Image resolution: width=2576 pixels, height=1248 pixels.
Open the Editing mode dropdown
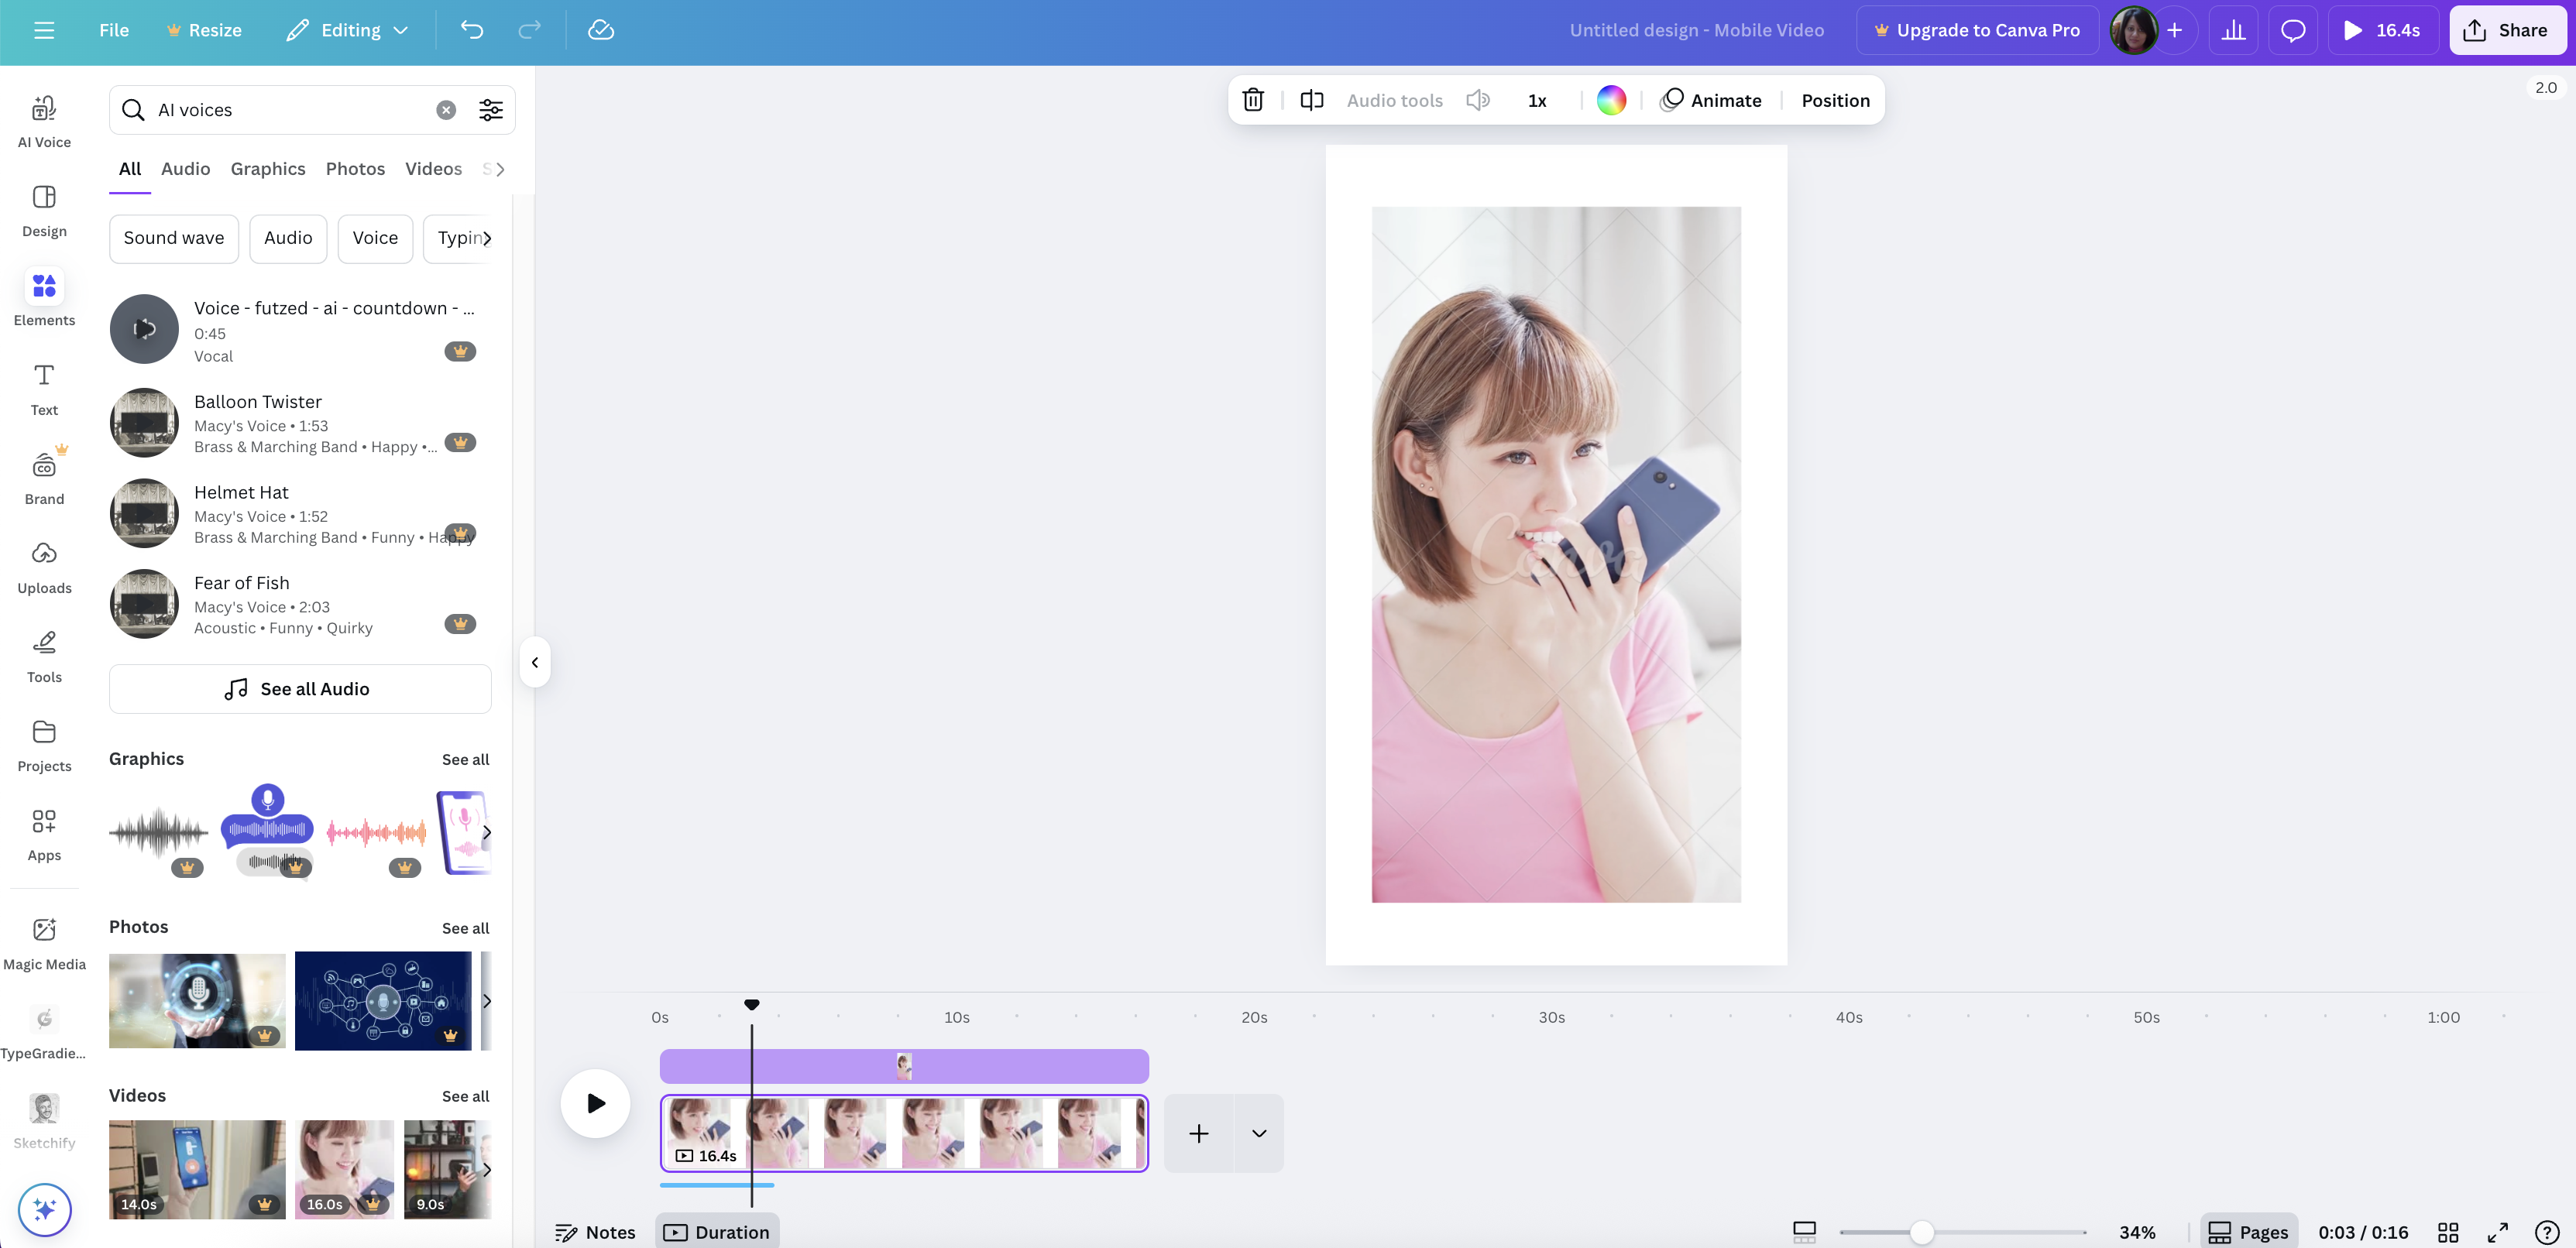click(346, 30)
